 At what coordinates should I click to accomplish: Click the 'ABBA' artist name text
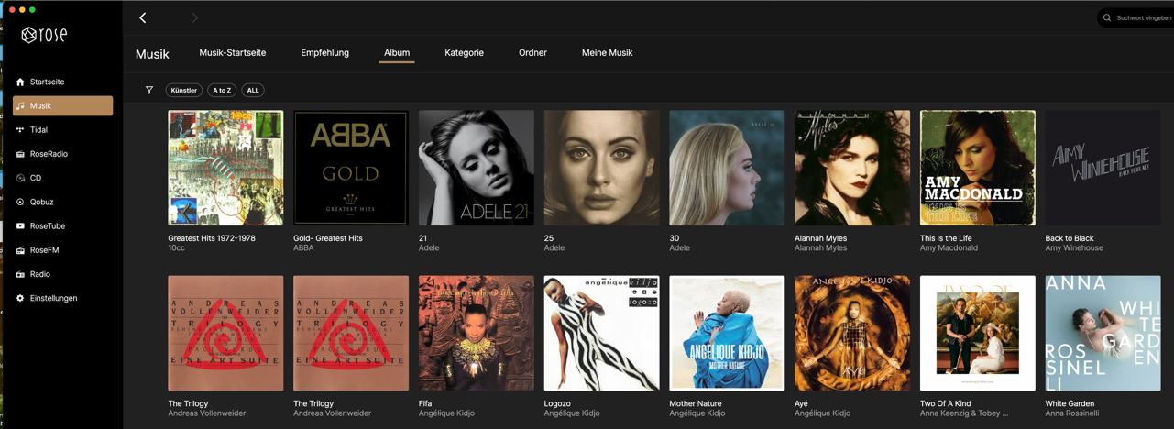[303, 248]
